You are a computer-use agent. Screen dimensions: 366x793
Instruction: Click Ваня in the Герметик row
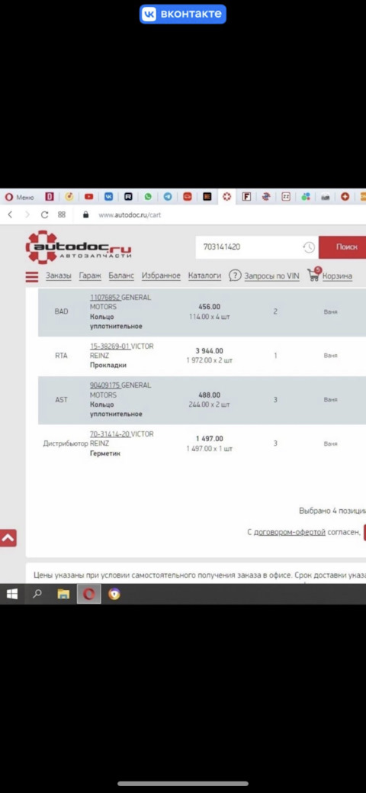pyautogui.click(x=331, y=443)
